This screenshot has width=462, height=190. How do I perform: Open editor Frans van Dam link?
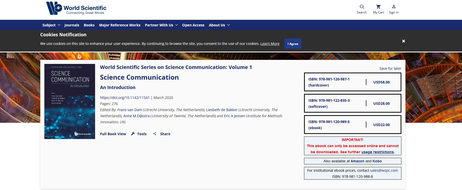point(130,110)
